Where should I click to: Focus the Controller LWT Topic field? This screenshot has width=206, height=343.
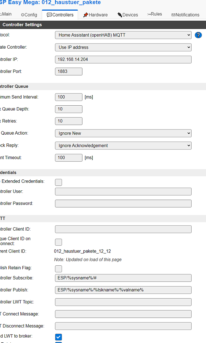[123, 302]
